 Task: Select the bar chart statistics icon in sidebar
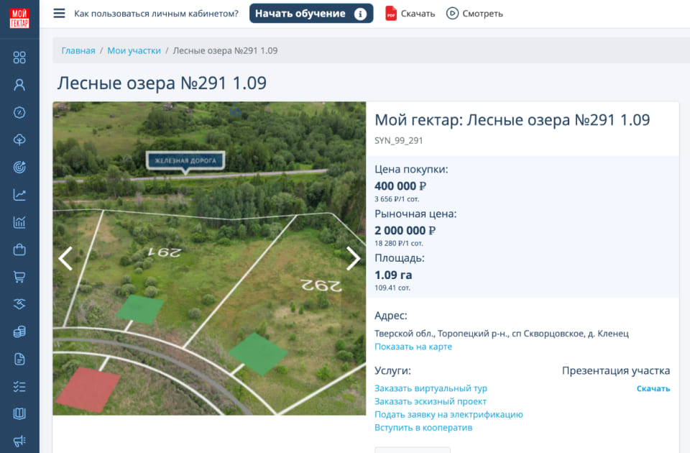pyautogui.click(x=19, y=221)
